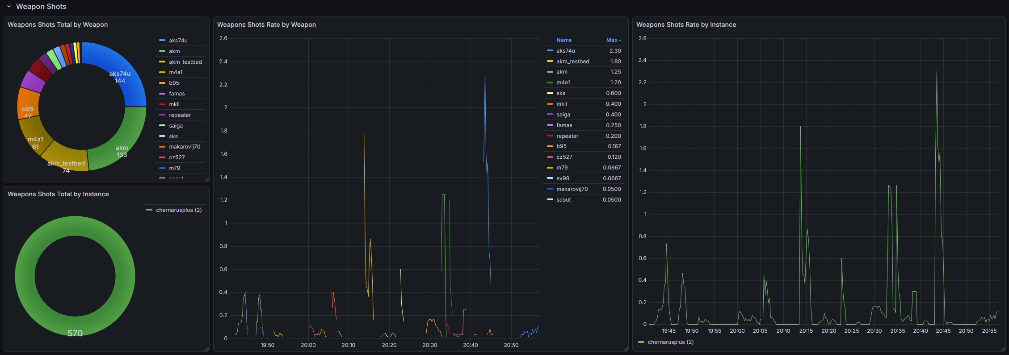The image size is (1009, 355).
Task: Sort the legend by the Name column
Action: pos(564,40)
